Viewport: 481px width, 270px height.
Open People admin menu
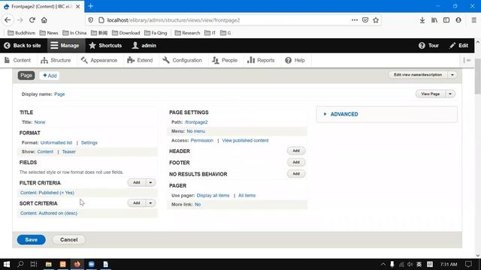pos(225,60)
